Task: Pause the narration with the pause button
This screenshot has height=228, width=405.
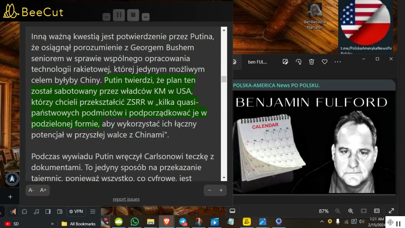Action: (119, 15)
